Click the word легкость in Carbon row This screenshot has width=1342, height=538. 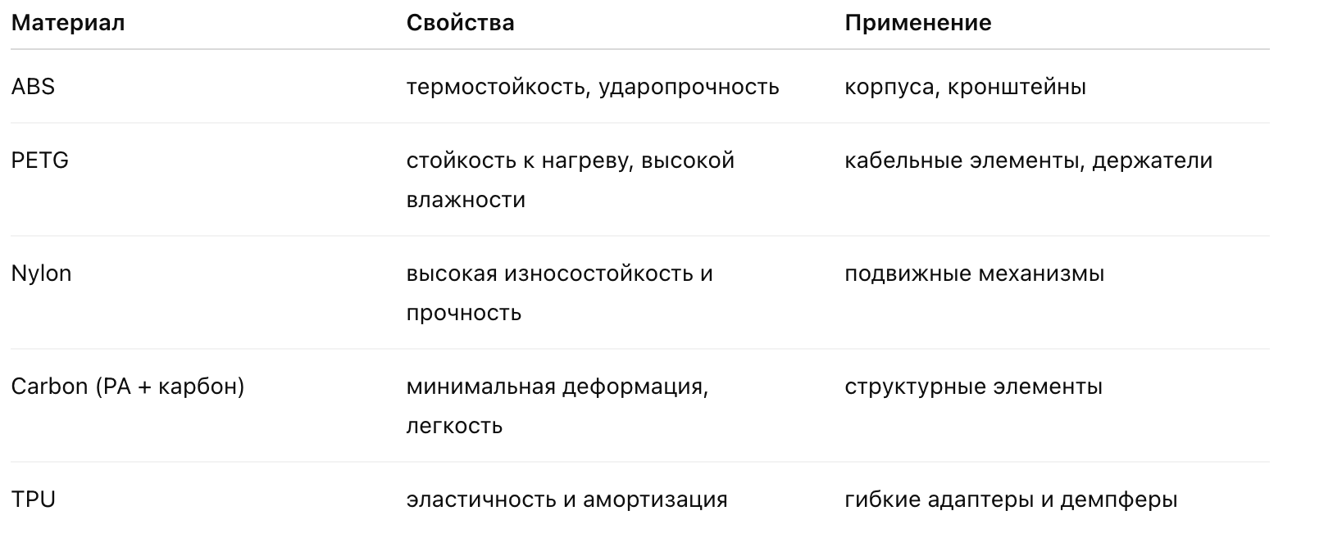click(x=454, y=426)
